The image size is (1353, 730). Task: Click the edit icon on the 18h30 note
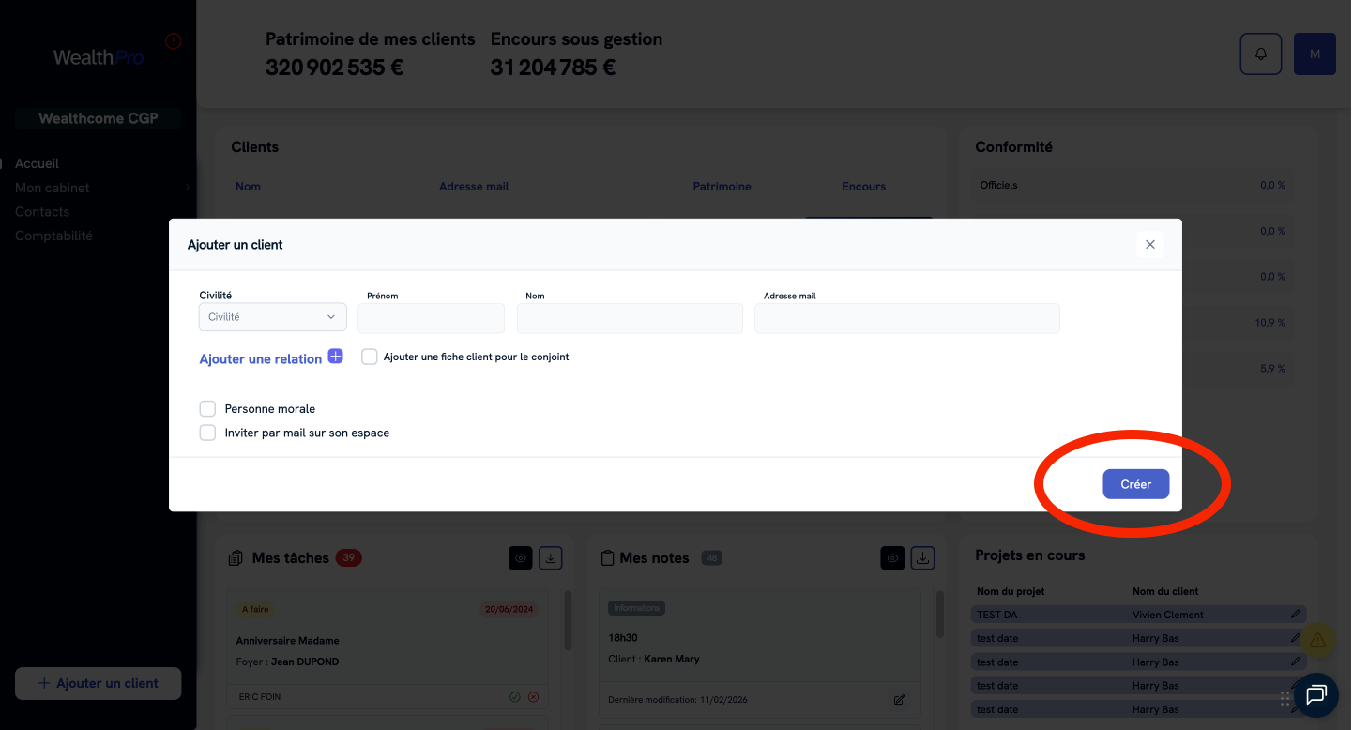point(899,699)
